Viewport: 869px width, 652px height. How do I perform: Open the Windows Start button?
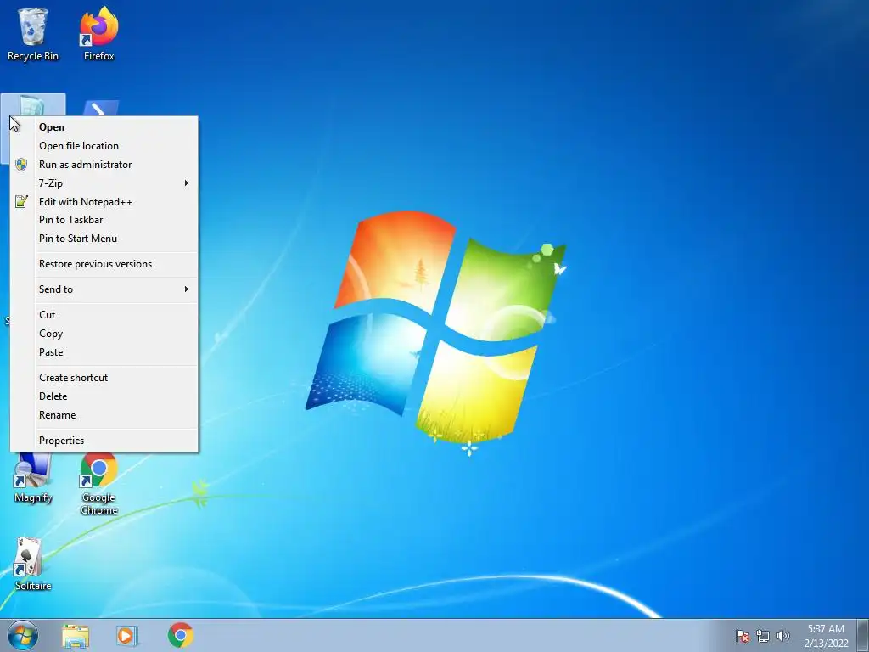[x=23, y=635]
